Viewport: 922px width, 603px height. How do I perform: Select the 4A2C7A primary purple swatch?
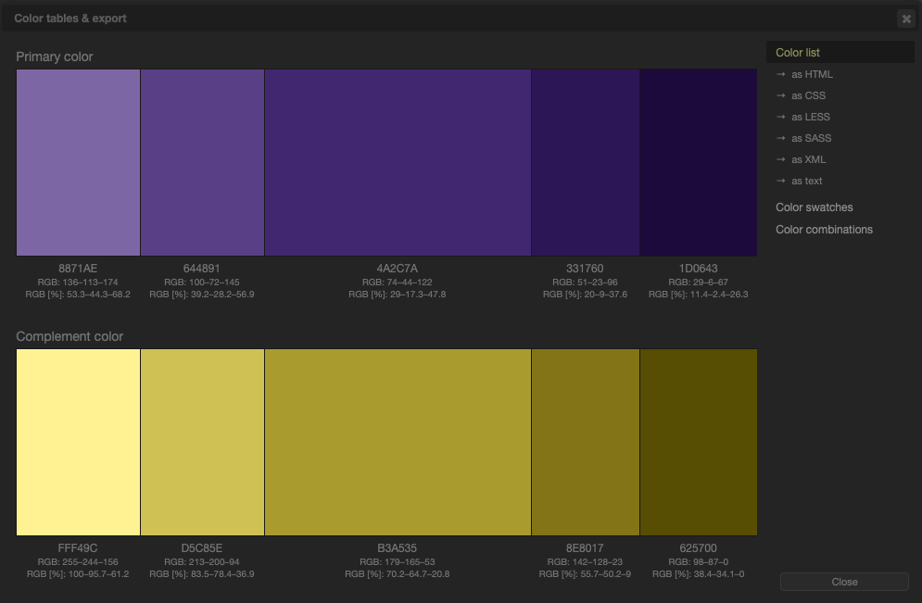(x=398, y=162)
